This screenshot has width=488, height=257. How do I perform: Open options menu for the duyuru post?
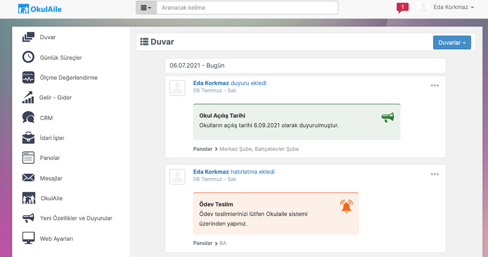tap(435, 85)
